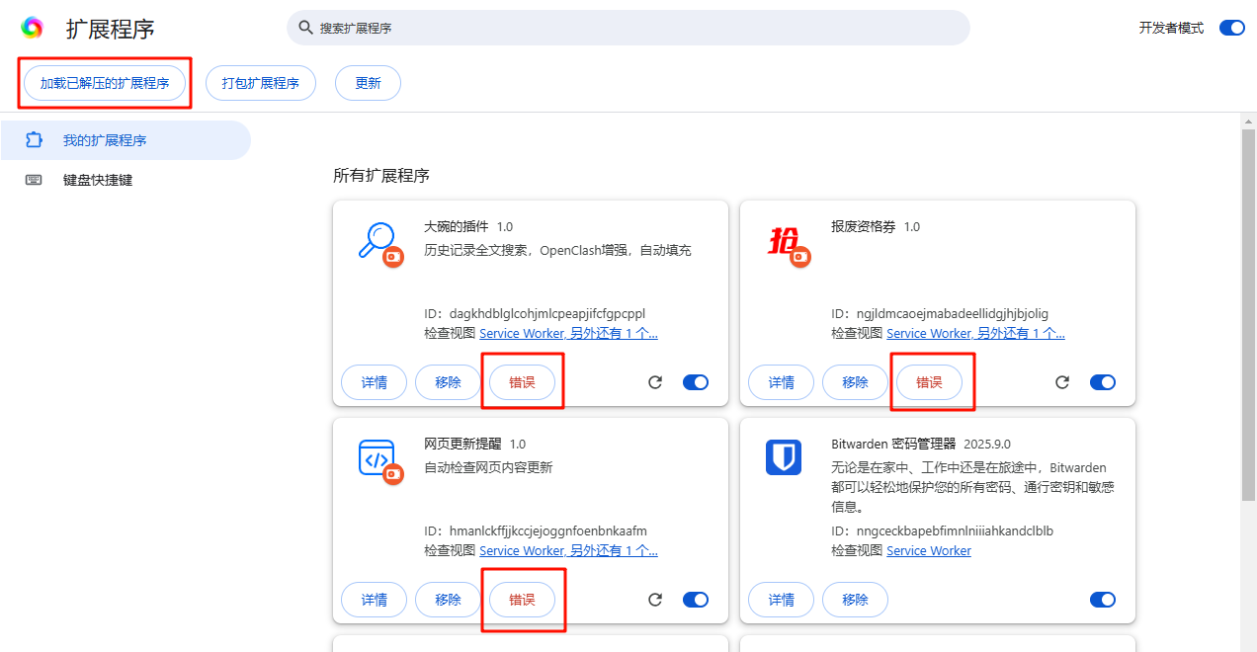Click 加载已解压的扩展程序 button
The height and width of the screenshot is (652, 1257).
tap(105, 83)
